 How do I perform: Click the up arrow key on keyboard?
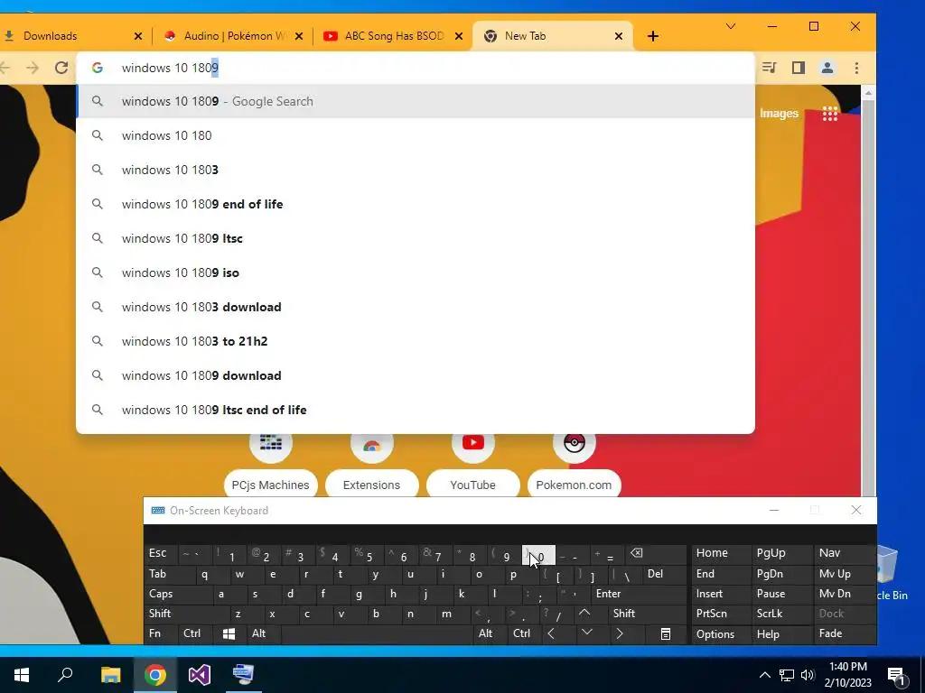click(584, 614)
